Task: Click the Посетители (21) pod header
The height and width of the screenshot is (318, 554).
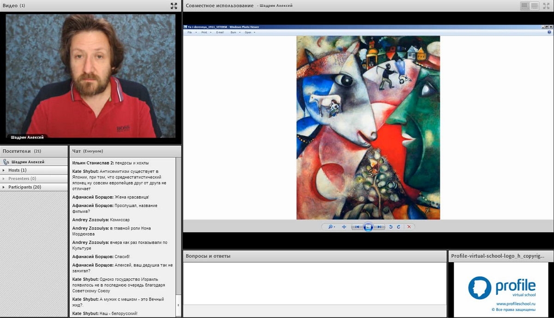Action: (34, 151)
